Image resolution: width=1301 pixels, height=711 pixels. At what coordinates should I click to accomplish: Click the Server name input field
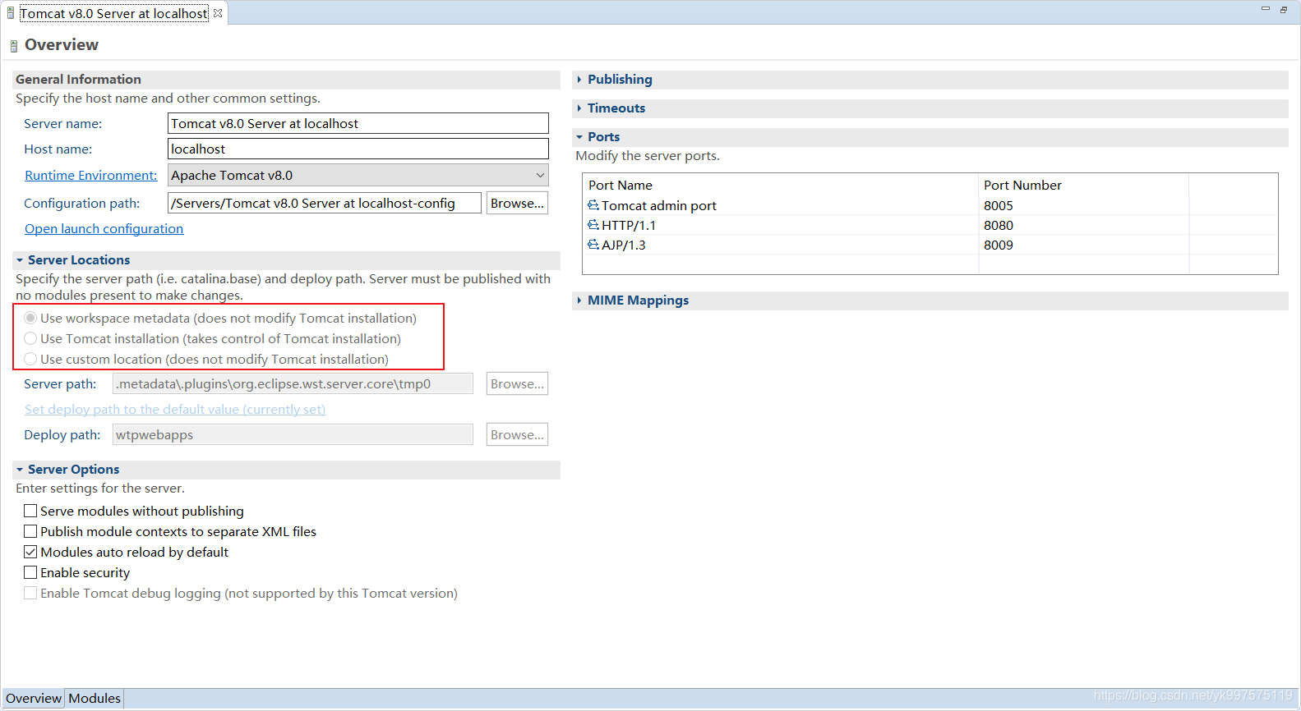(358, 123)
